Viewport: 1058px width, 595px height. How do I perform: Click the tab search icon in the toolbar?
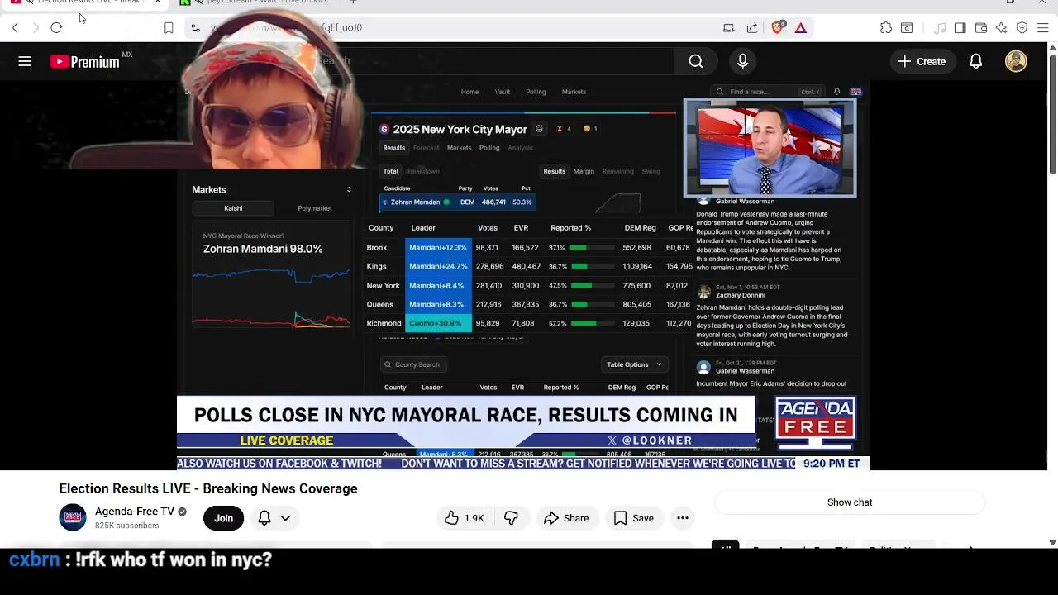[907, 27]
